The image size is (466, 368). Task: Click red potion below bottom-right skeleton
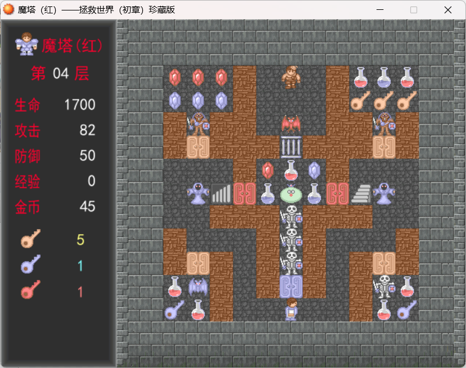tap(383, 309)
